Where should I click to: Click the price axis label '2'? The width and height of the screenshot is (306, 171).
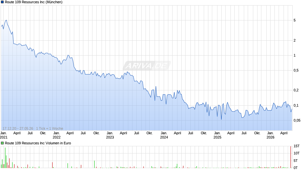tap(295, 40)
